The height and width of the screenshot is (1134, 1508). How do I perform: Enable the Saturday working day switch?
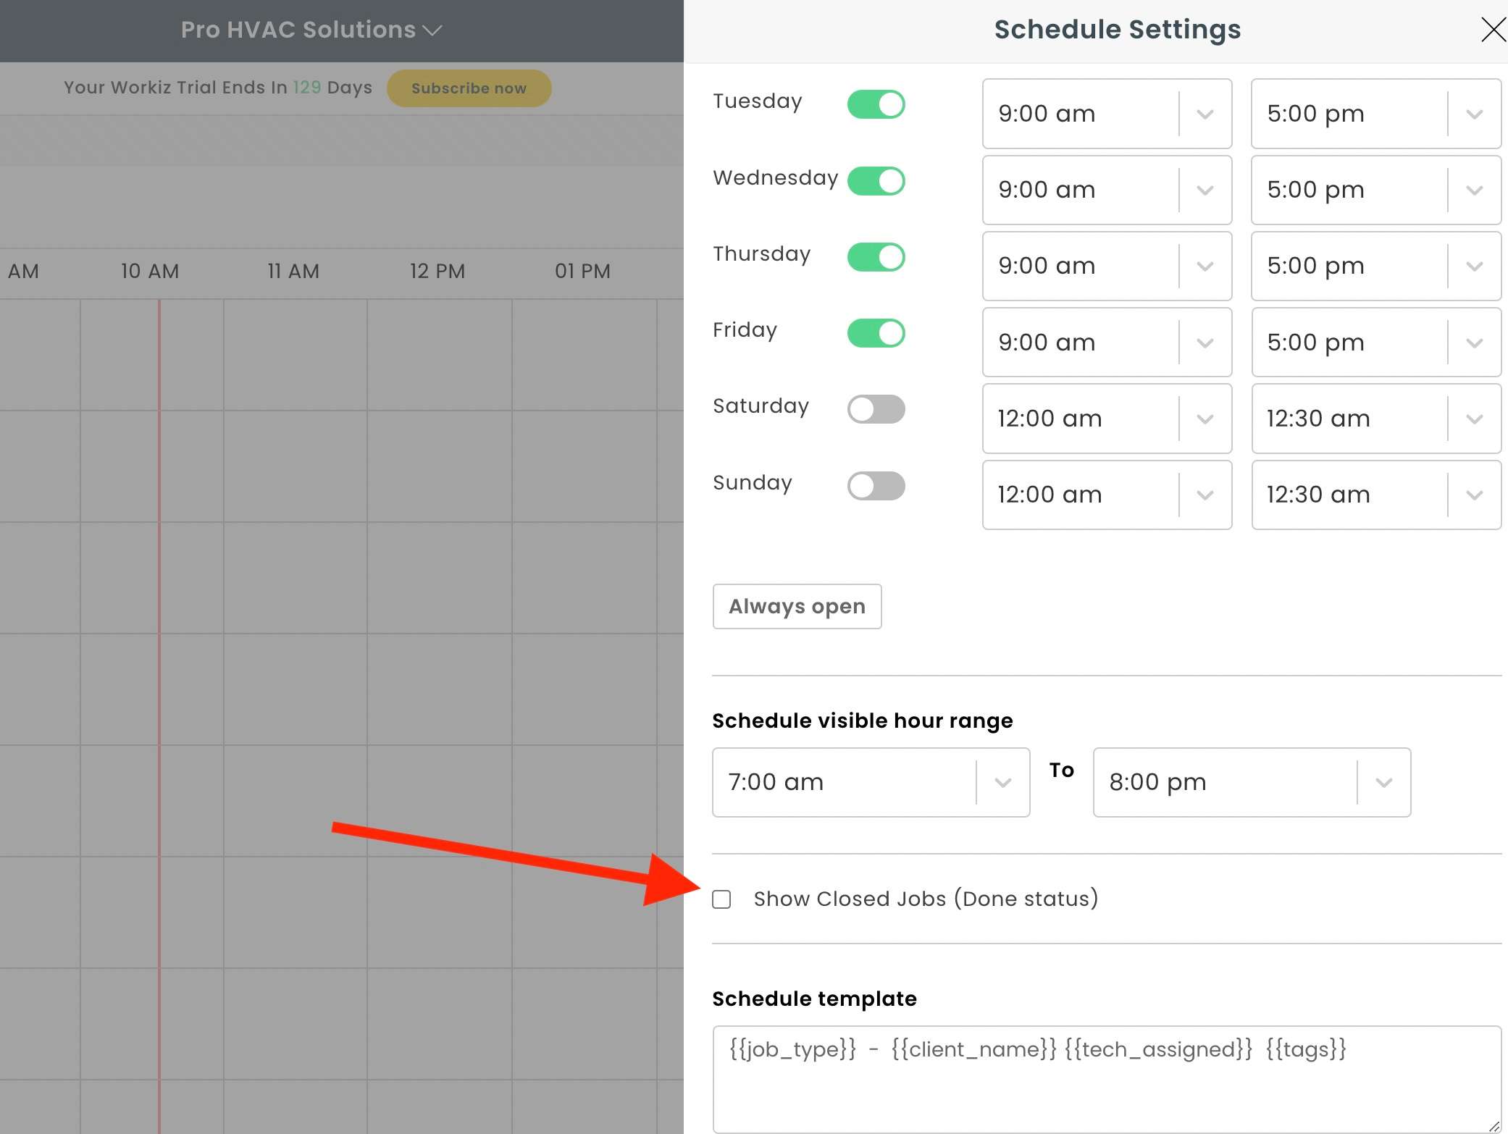(x=876, y=409)
